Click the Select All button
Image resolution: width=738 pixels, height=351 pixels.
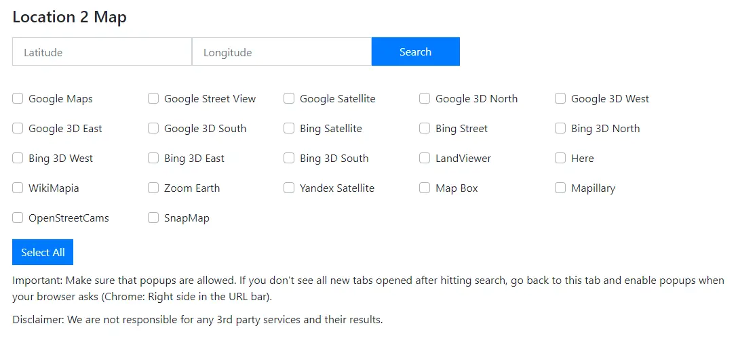coord(43,252)
